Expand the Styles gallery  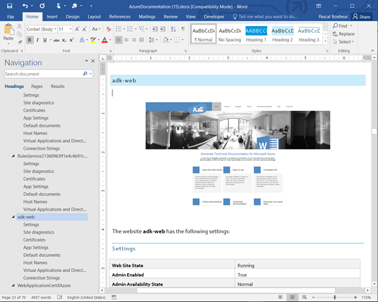click(x=325, y=41)
